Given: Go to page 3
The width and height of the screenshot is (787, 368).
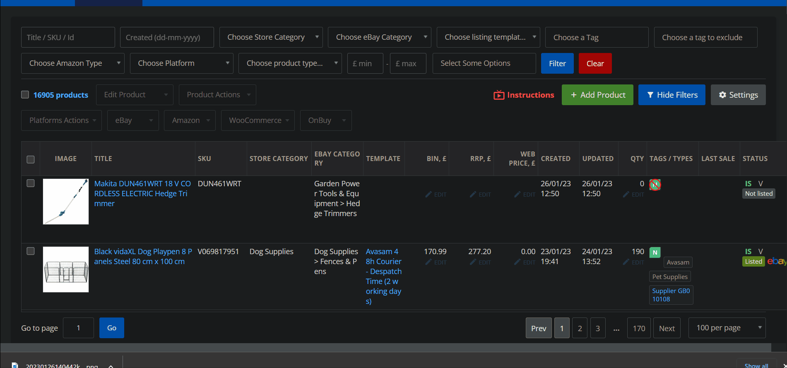Looking at the screenshot, I should (598, 328).
